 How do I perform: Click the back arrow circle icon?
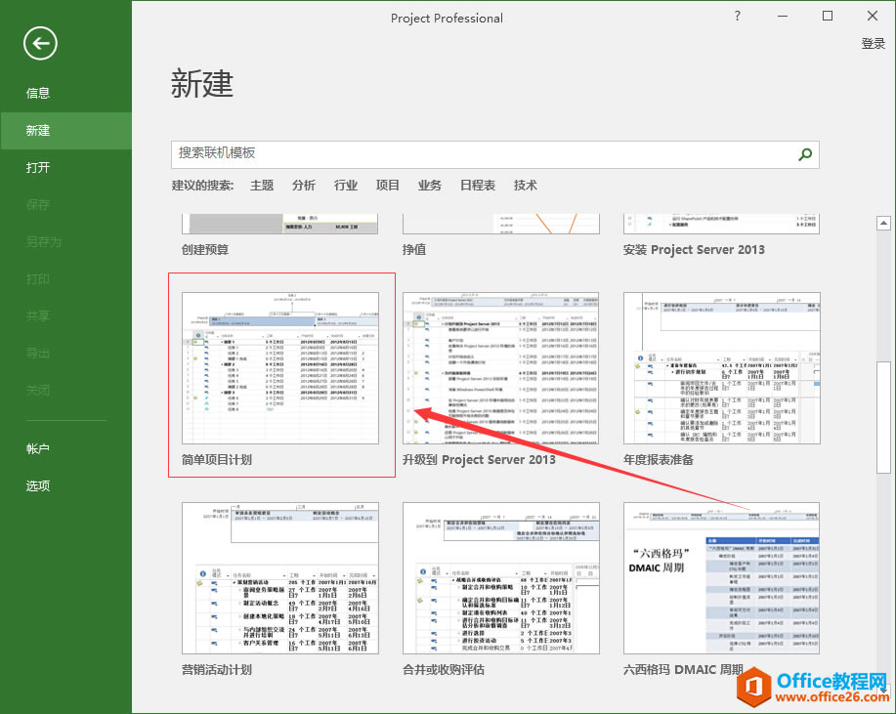(40, 43)
